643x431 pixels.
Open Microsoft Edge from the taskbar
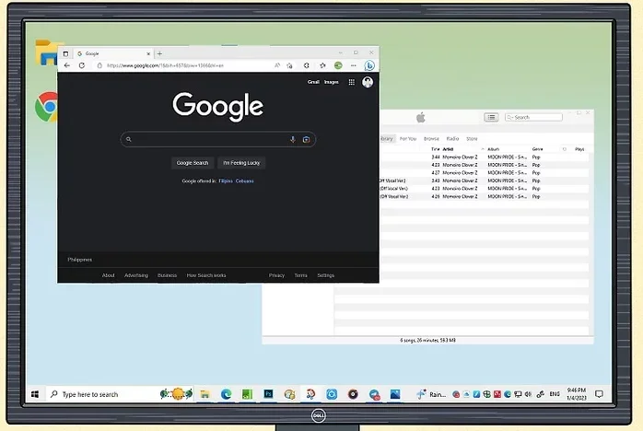(x=226, y=394)
